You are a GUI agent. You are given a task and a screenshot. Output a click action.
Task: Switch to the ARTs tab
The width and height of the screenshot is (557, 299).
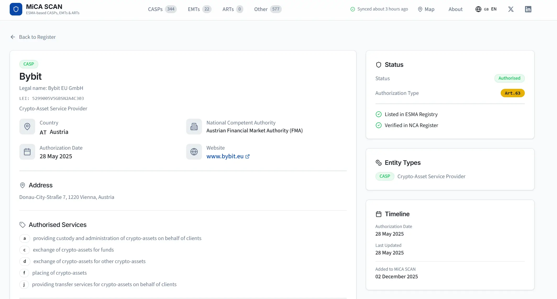click(x=233, y=9)
